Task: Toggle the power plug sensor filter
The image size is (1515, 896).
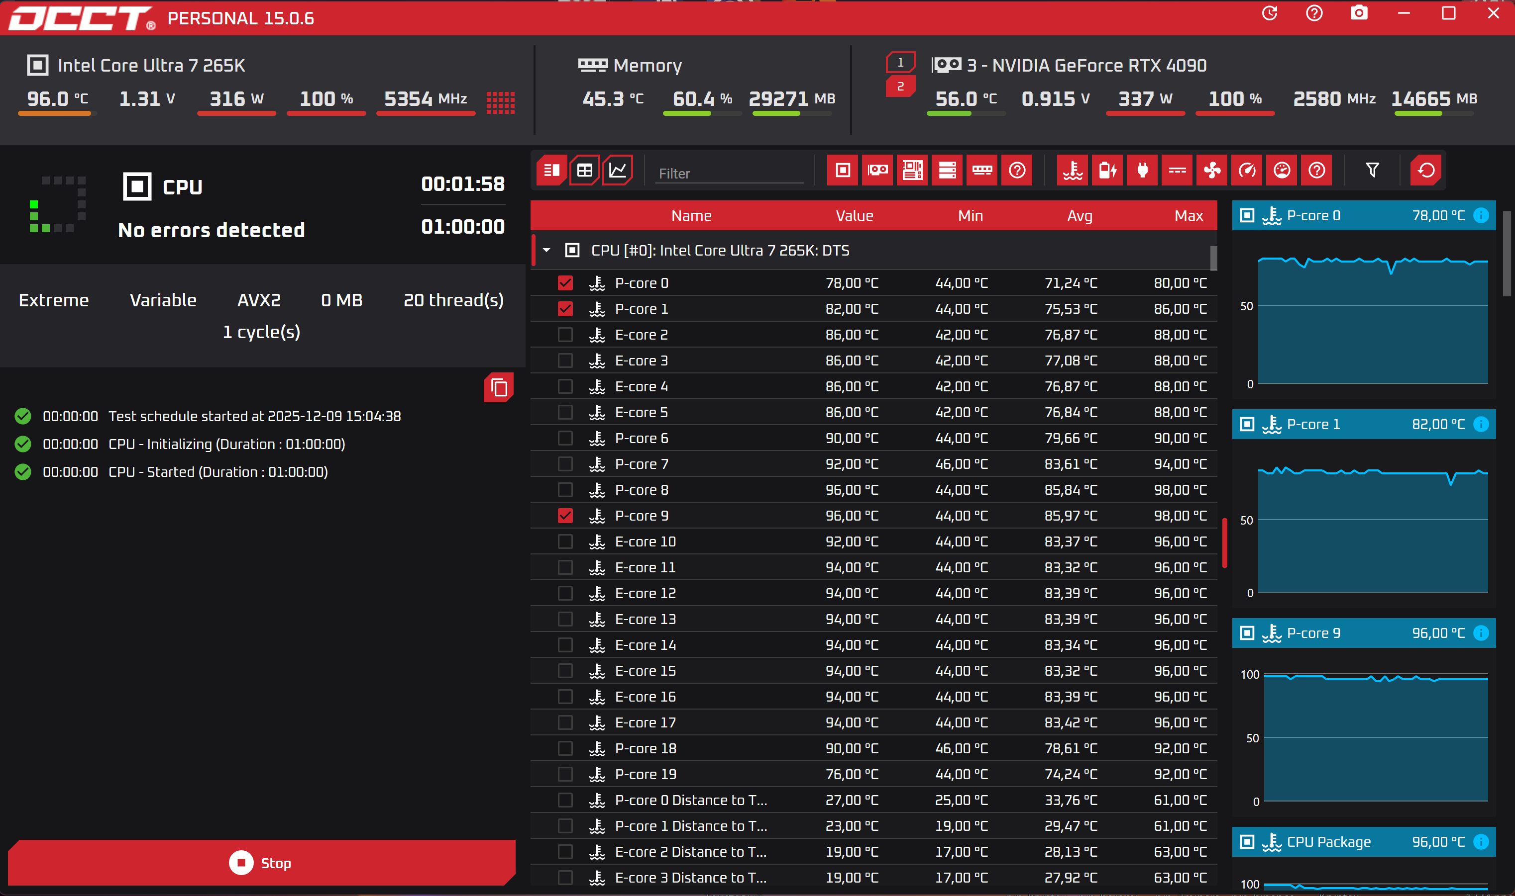Action: (1142, 170)
